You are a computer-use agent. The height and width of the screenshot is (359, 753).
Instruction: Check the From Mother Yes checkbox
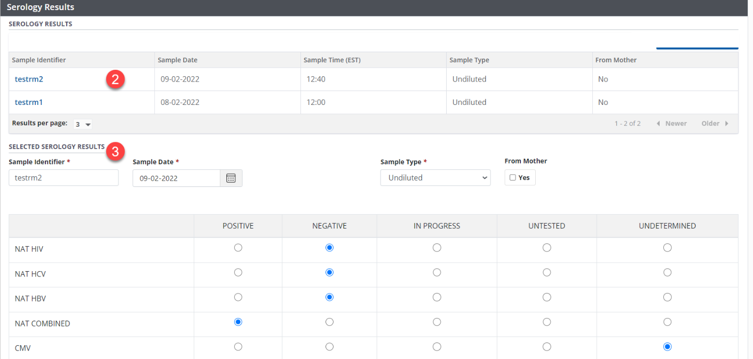(x=513, y=178)
